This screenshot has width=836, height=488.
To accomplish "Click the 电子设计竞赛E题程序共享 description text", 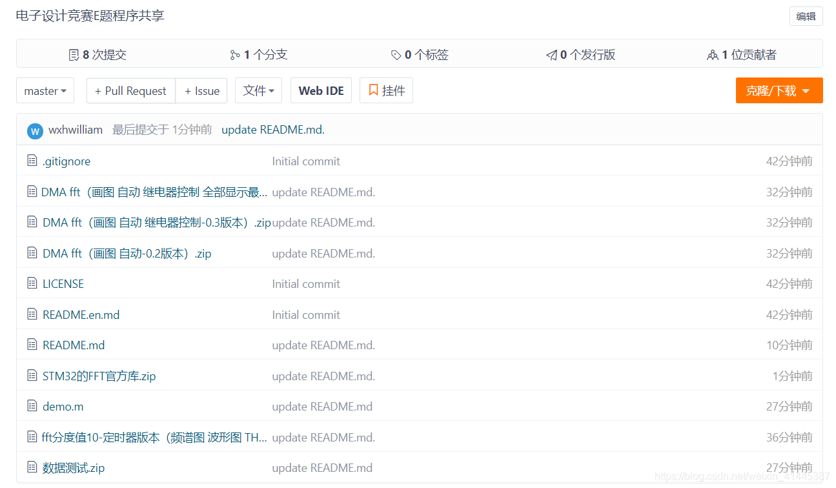I will (90, 15).
